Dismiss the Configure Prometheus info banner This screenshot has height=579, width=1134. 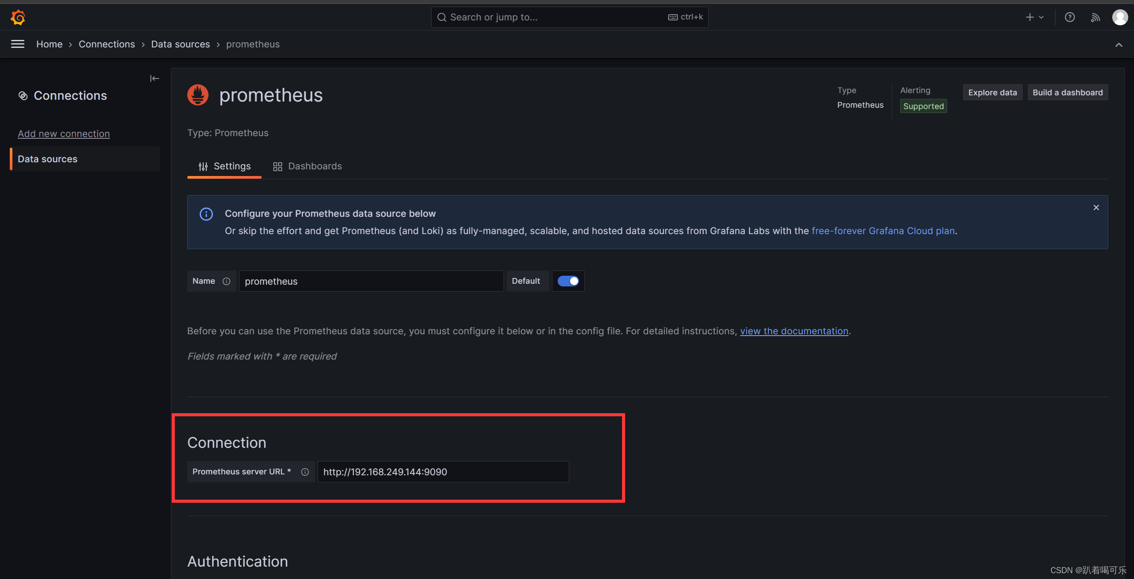point(1096,207)
